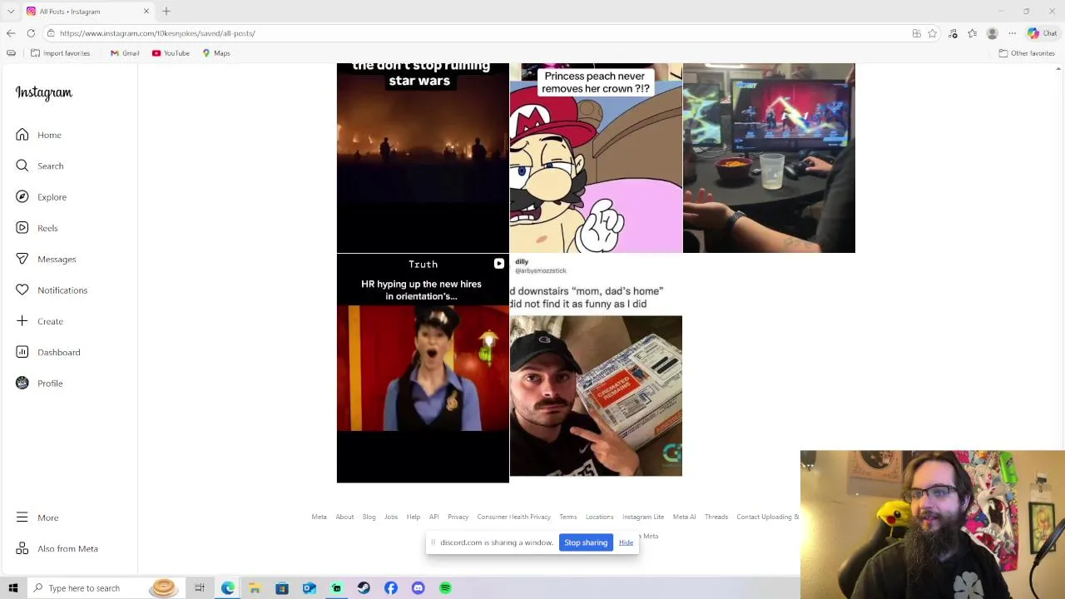Image resolution: width=1065 pixels, height=599 pixels.
Task: Open Discord from taskbar
Action: point(418,588)
